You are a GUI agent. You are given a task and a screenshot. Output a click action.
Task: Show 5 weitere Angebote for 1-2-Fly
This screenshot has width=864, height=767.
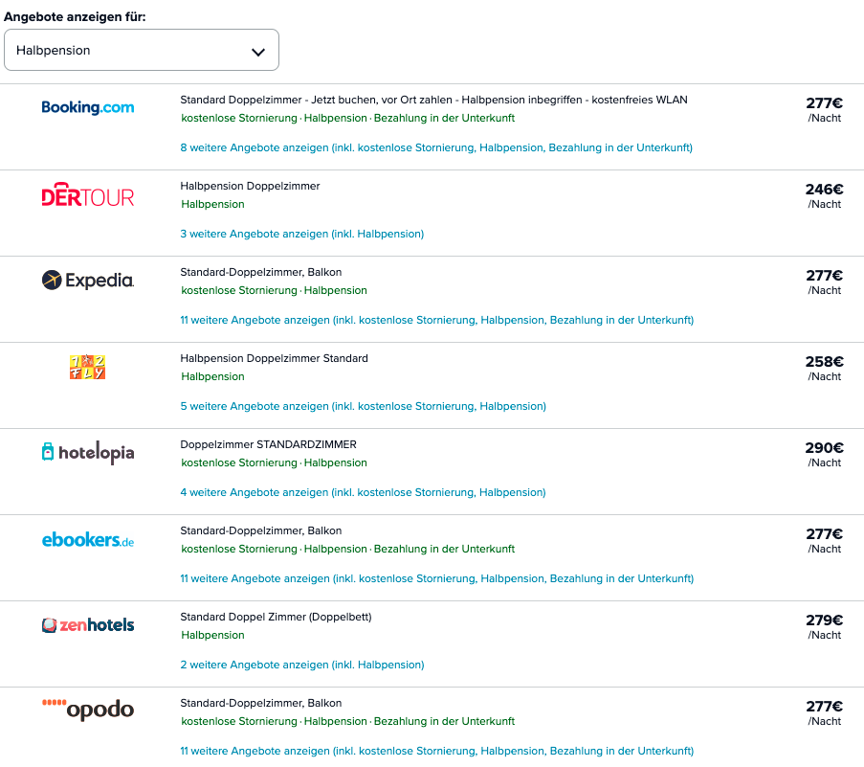(364, 406)
